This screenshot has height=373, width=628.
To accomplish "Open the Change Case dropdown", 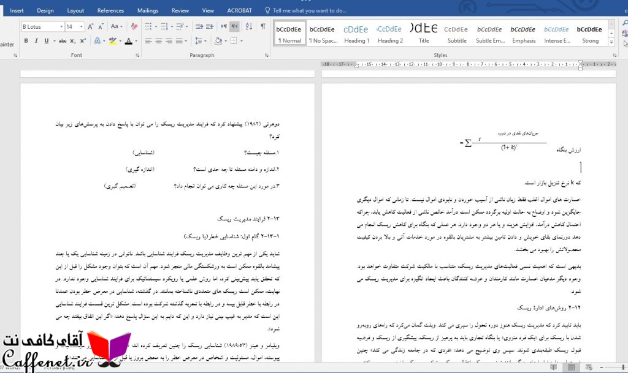I will coord(117,27).
